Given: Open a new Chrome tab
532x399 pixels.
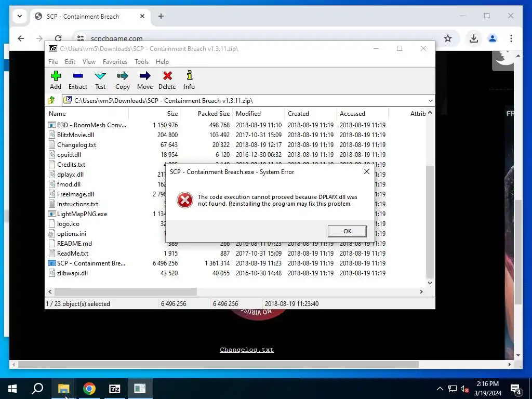Looking at the screenshot, I should tap(161, 16).
